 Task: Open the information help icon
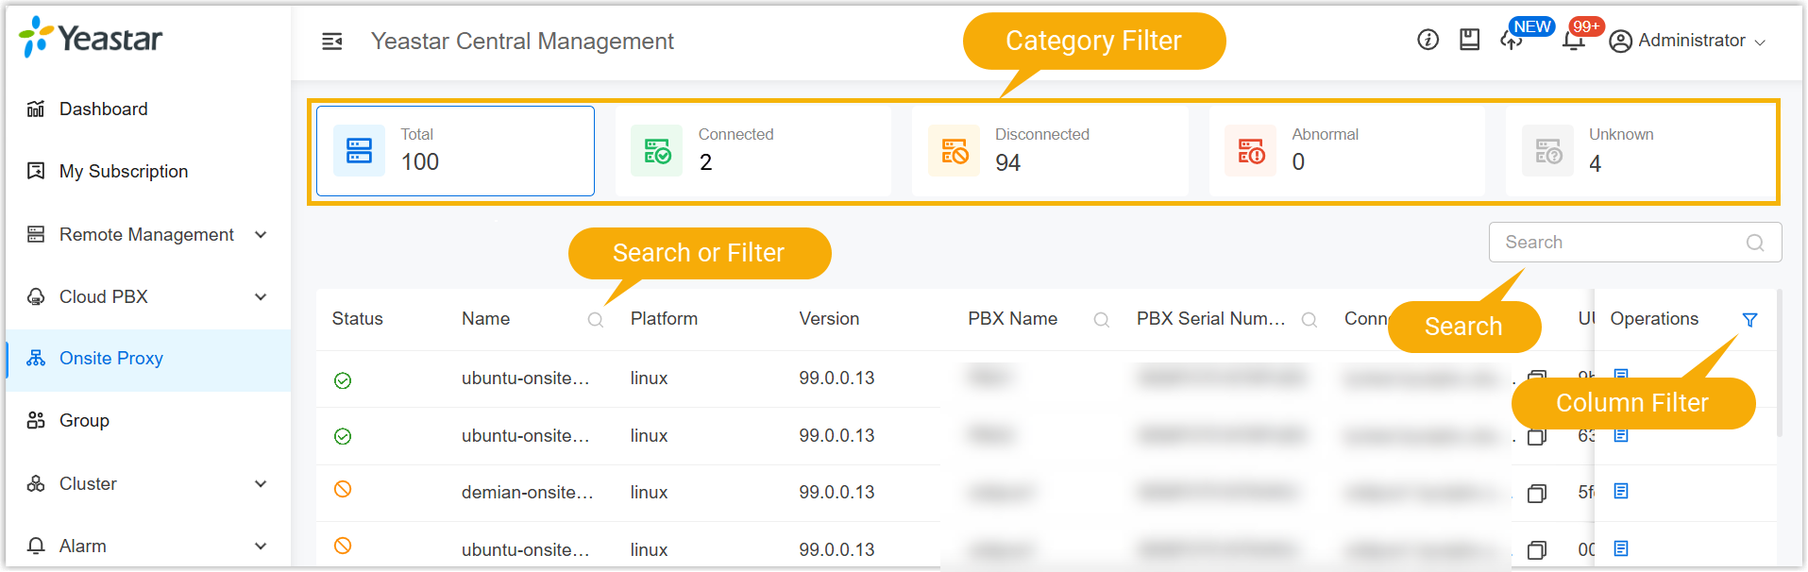(x=1428, y=40)
